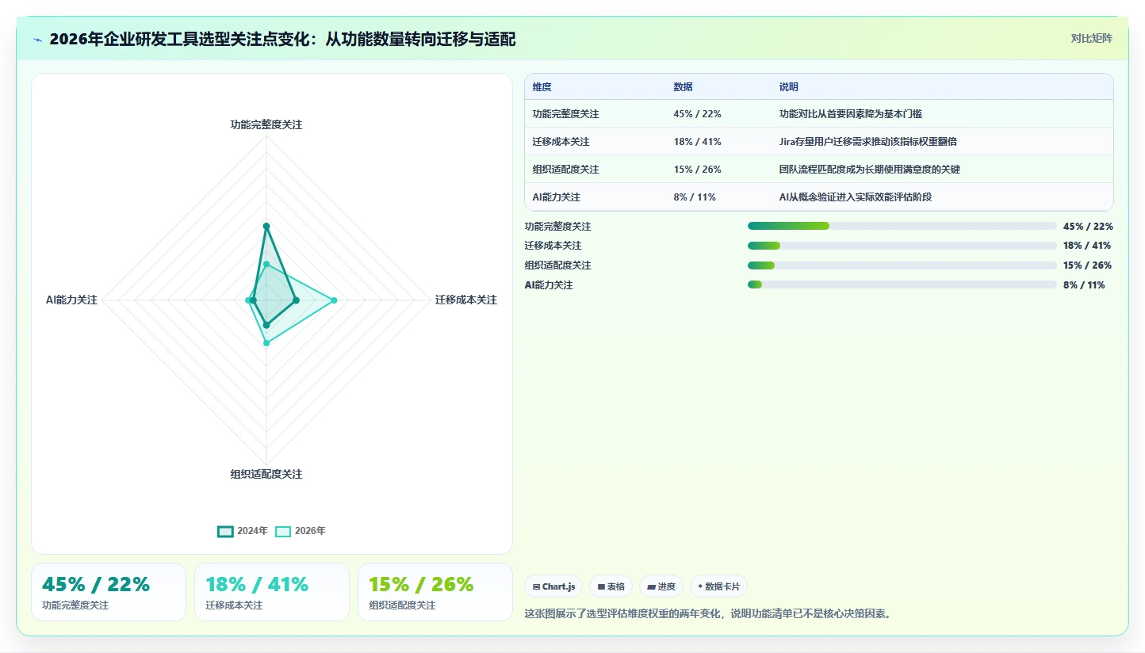
Task: Click the 组织适配度关注 progress bar
Action: [902, 265]
